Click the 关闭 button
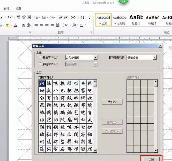Screen dimensions: 172x161 (151, 158)
